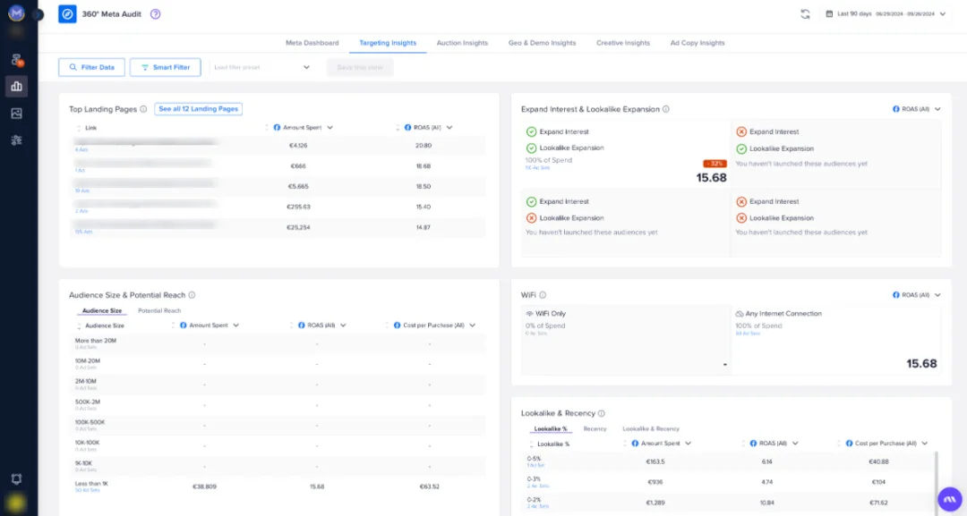Open the Ad Copy Insights tab
The image size is (967, 516).
point(697,43)
